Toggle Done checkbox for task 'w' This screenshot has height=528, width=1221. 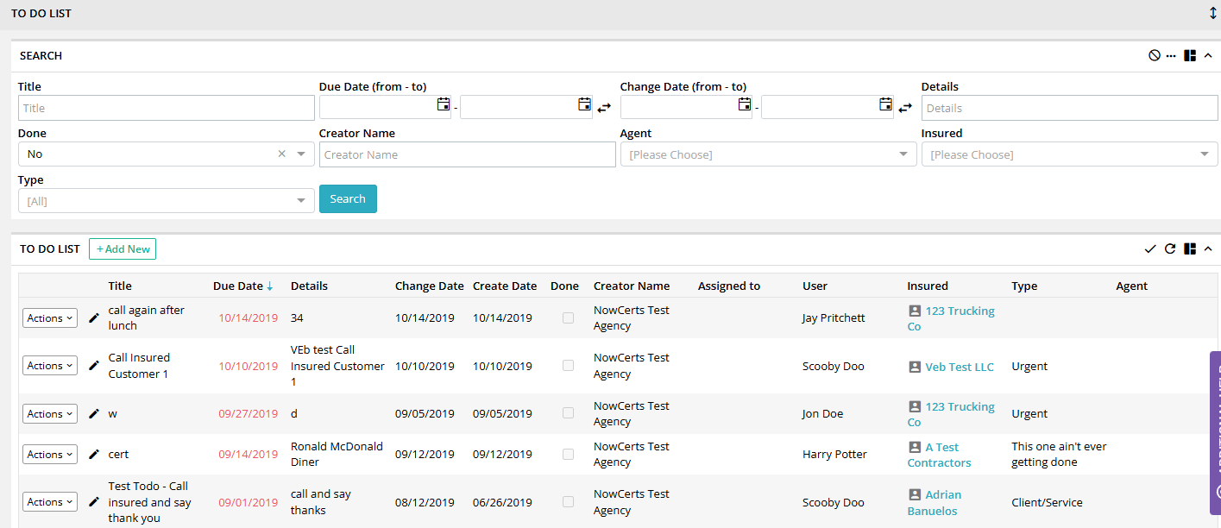(x=568, y=413)
